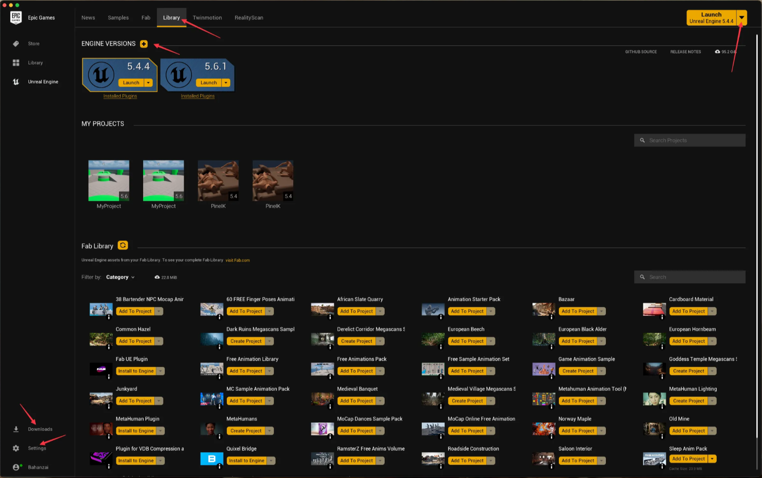The image size is (762, 478).
Task: Open dropdown arrow for MetaHumans Create Project
Action: [x=270, y=431]
